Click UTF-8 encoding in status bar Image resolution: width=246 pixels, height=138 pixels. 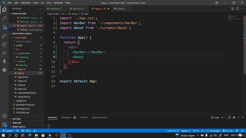pos(196,131)
